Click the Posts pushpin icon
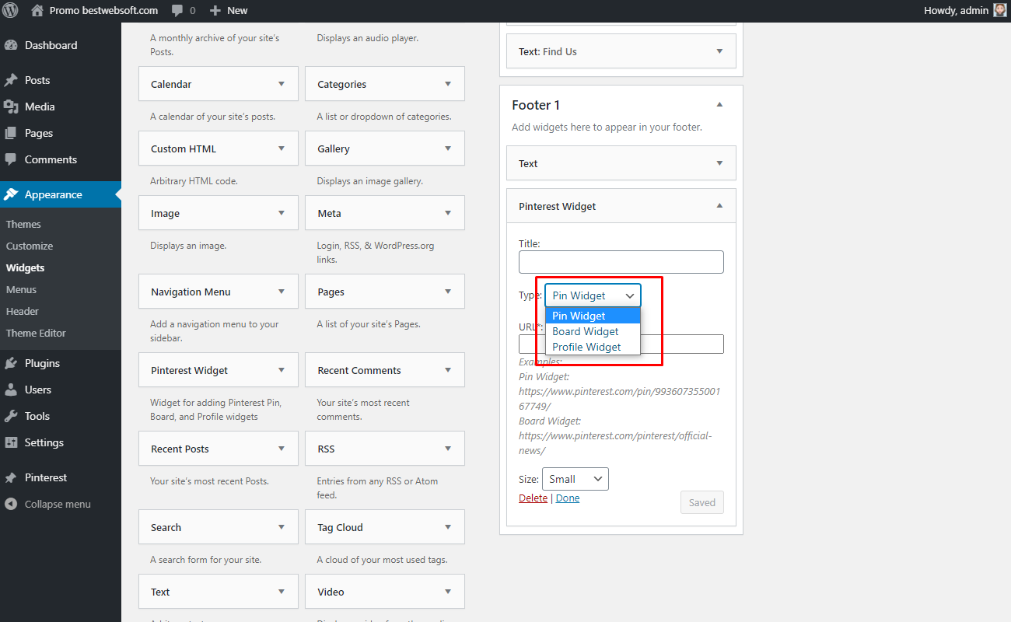 (11, 80)
